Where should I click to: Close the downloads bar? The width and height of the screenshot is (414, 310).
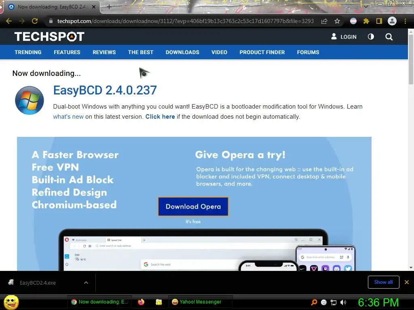tap(407, 282)
